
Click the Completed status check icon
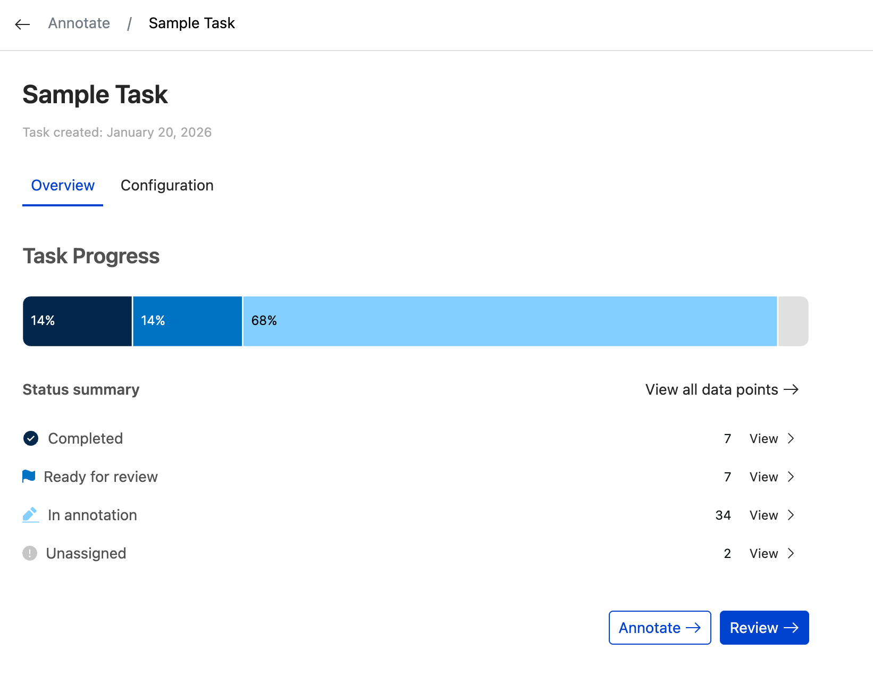[x=30, y=438]
